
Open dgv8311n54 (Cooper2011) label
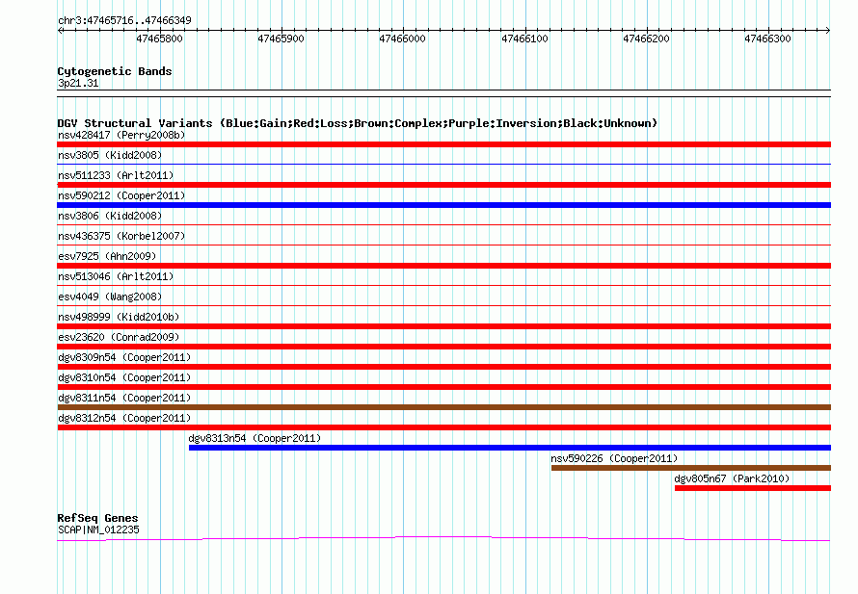[124, 398]
